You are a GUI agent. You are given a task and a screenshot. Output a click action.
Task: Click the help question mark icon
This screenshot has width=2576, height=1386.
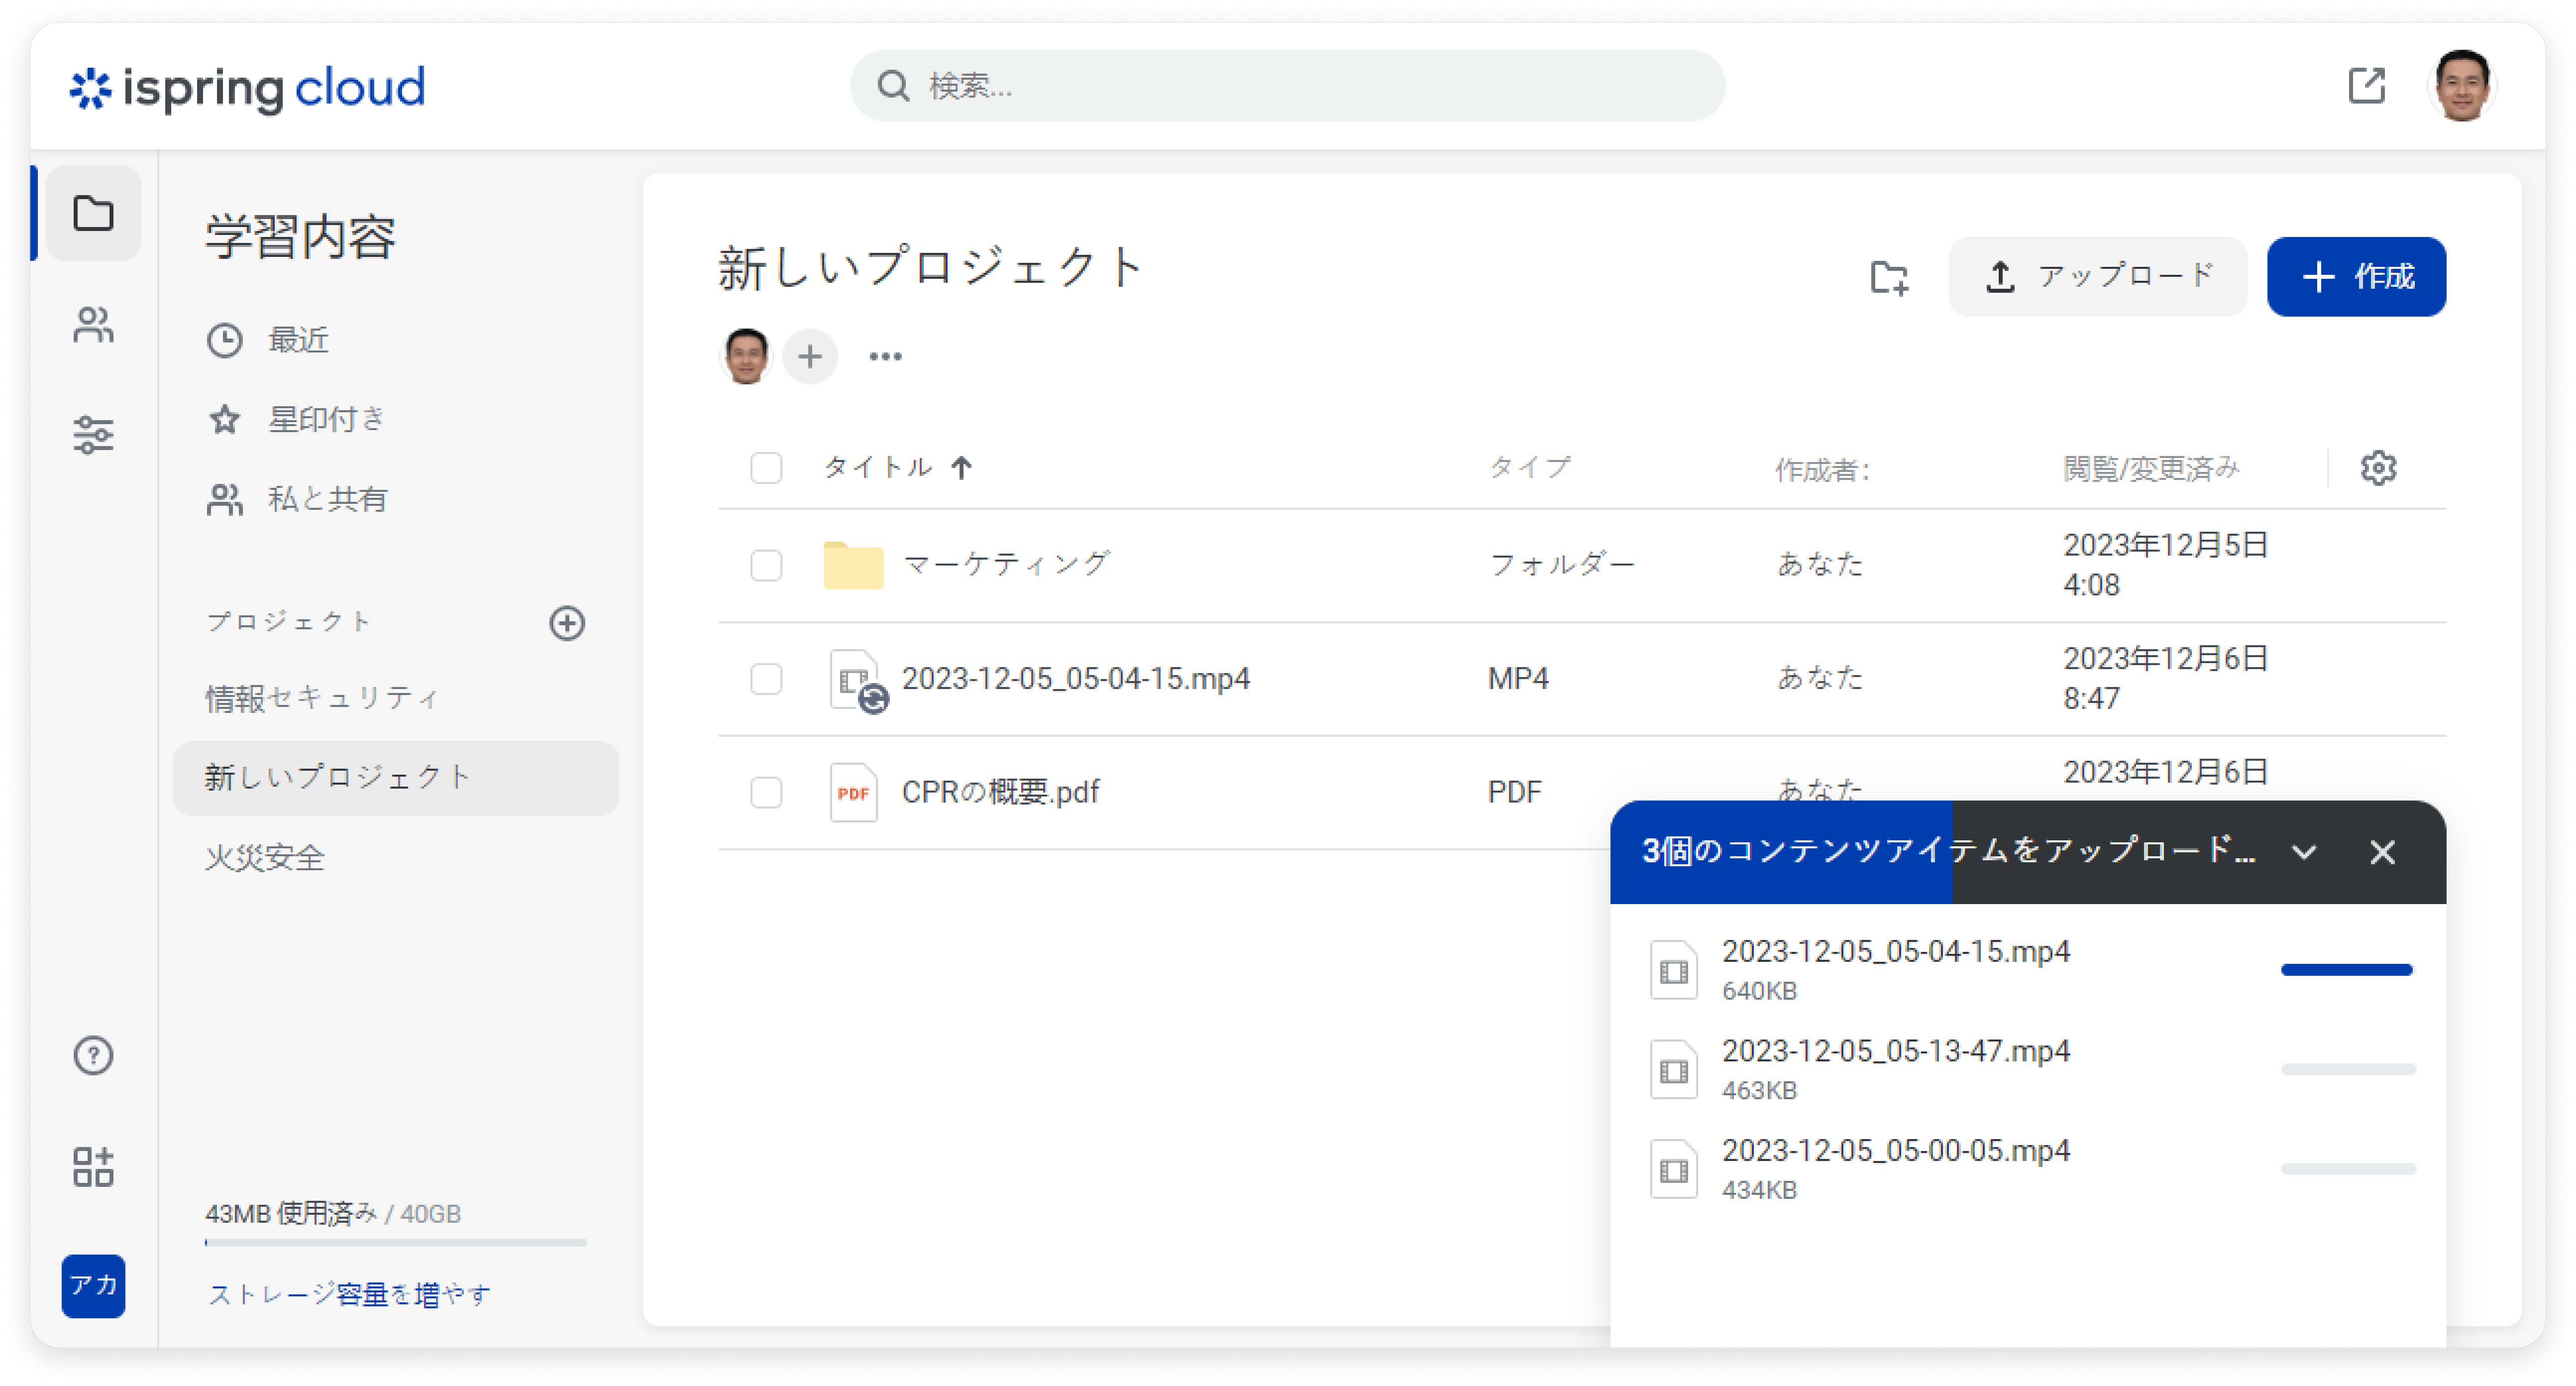93,1055
